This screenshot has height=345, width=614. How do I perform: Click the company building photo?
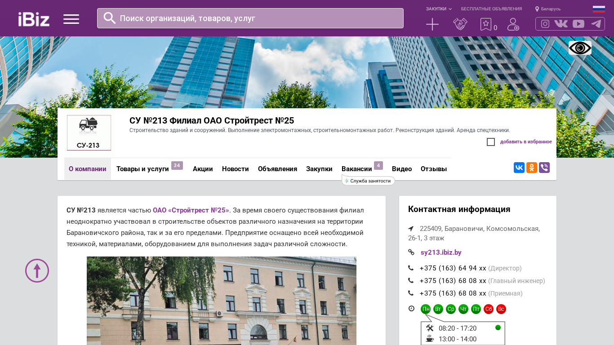pyautogui.click(x=222, y=301)
